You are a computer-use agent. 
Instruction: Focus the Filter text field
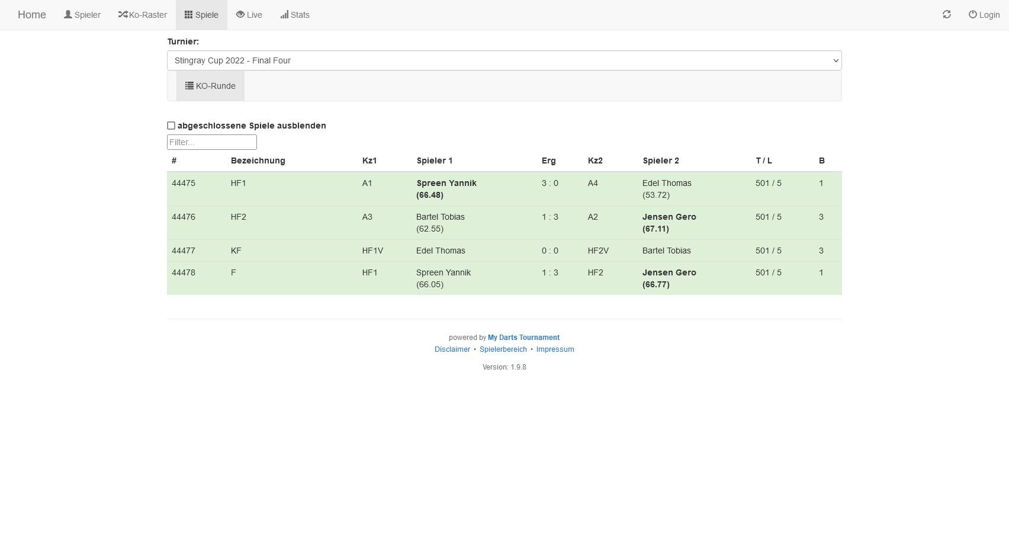coord(211,142)
